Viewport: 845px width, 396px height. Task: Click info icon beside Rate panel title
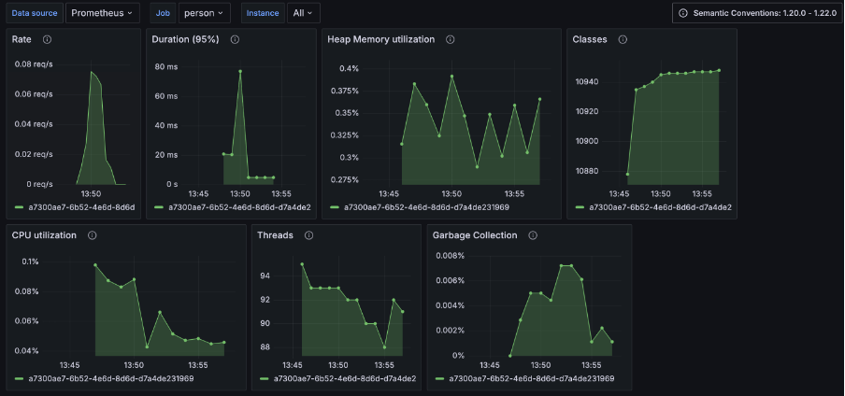click(47, 39)
